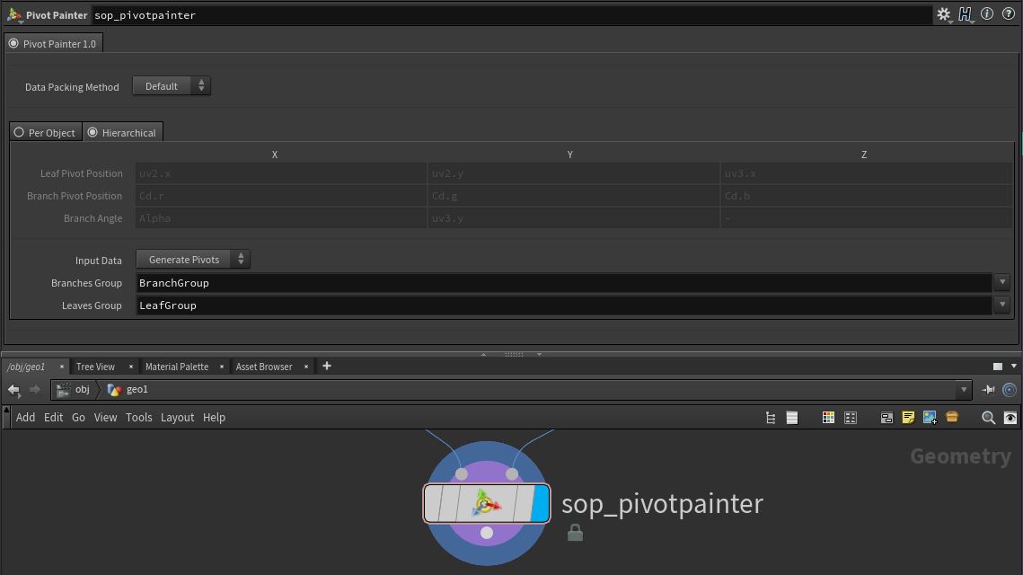Open the node color palette icon
Screen dimensions: 1023x575
828,418
